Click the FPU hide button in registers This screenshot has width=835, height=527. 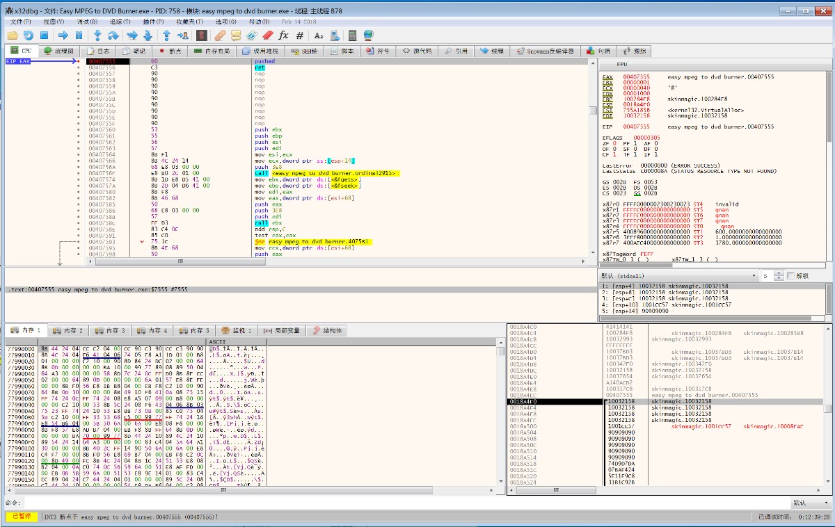621,64
